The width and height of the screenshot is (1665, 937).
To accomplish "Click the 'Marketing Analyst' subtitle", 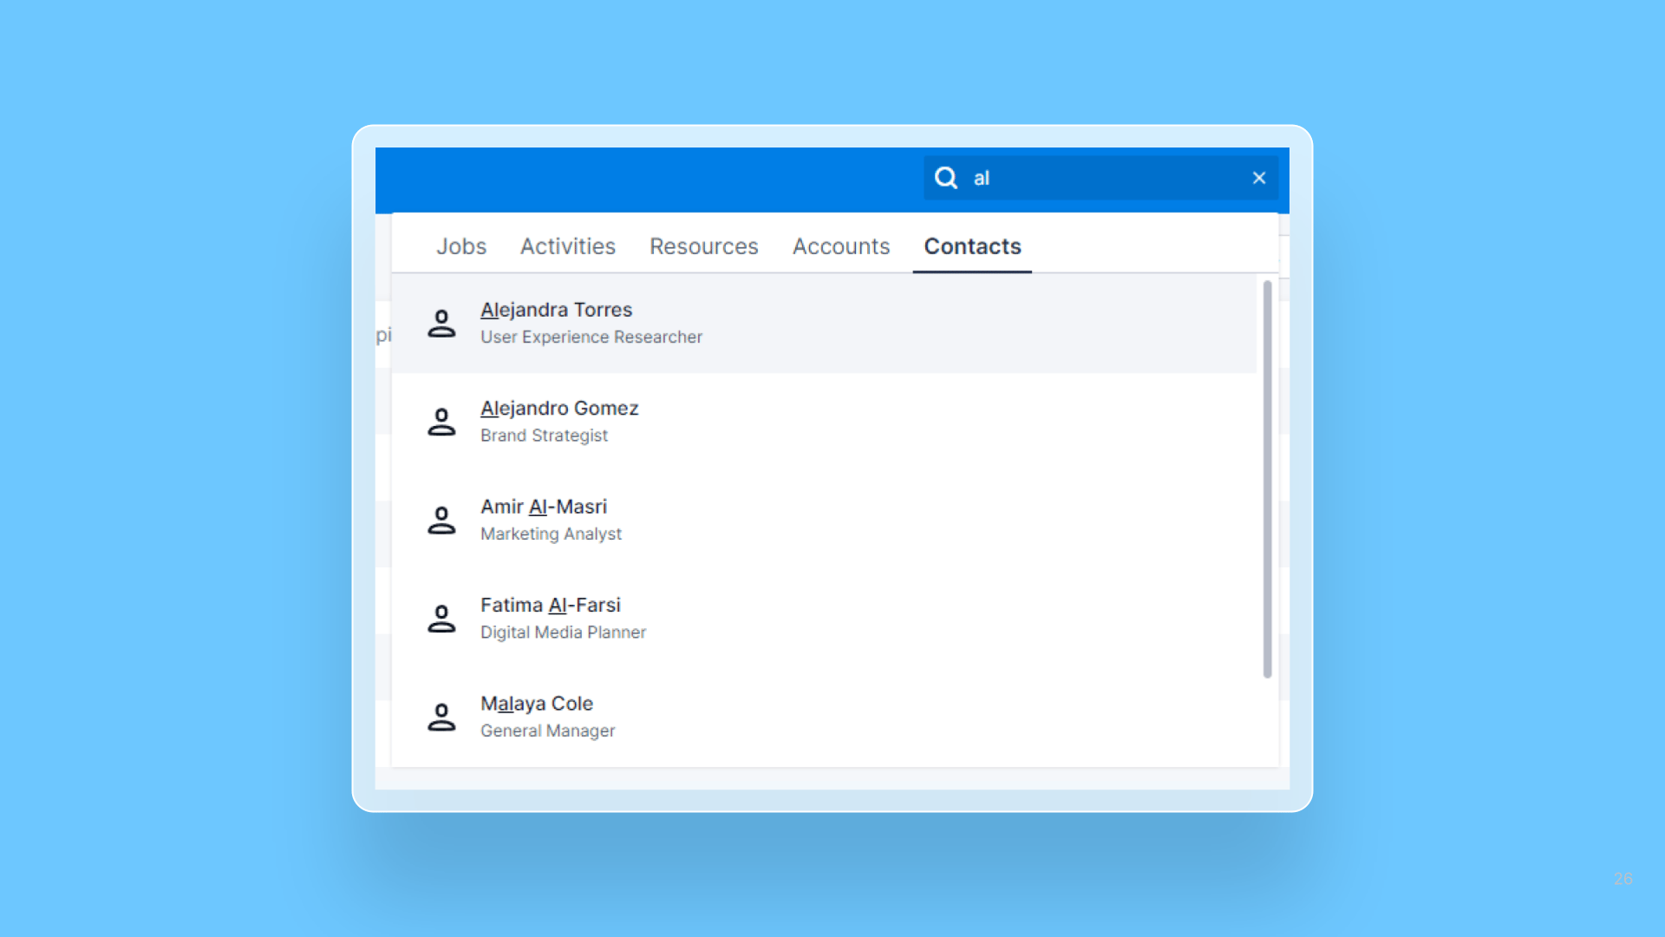I will (x=552, y=534).
